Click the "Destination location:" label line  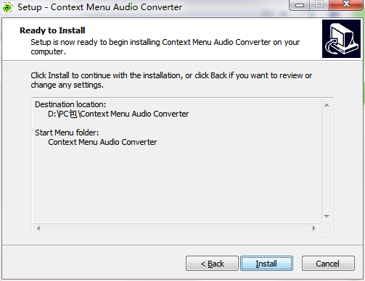click(x=70, y=104)
